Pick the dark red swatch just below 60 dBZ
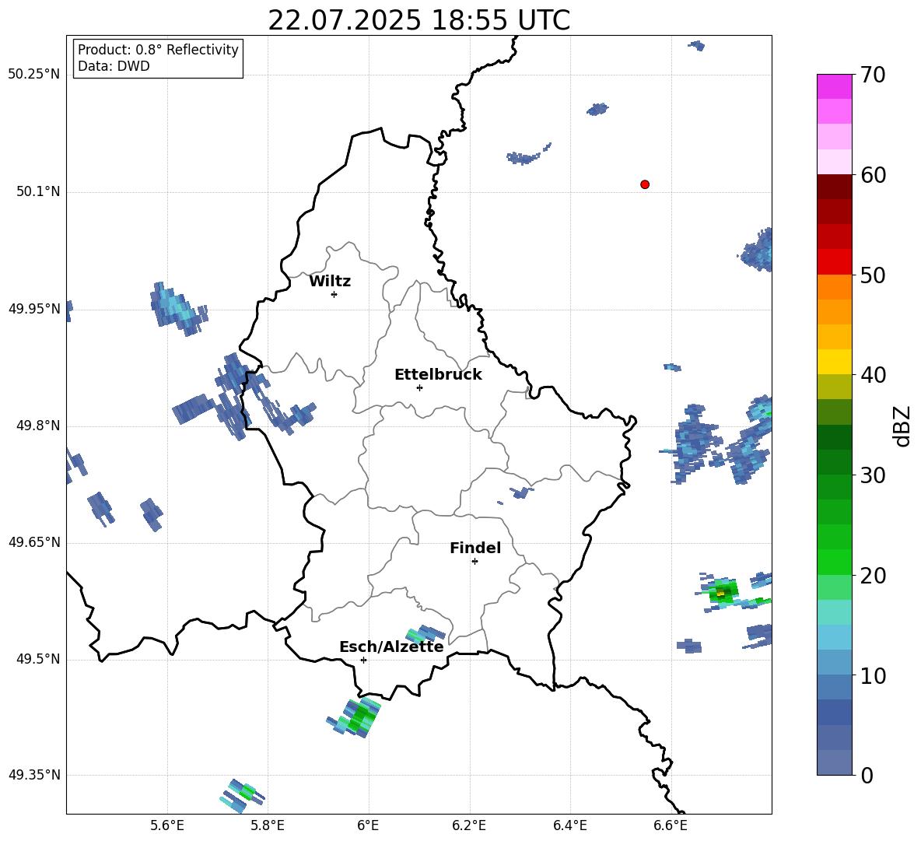The image size is (921, 841). (x=834, y=187)
